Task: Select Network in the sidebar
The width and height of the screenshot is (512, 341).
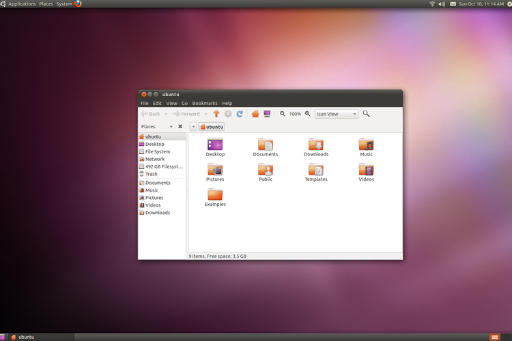Action: click(162, 159)
